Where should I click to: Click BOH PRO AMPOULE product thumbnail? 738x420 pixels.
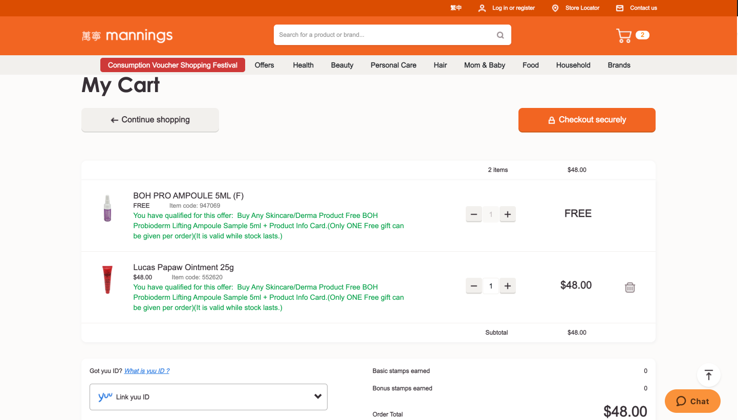point(107,208)
